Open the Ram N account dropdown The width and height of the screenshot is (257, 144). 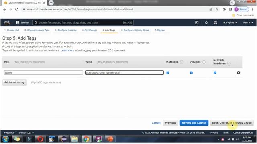[248, 22]
